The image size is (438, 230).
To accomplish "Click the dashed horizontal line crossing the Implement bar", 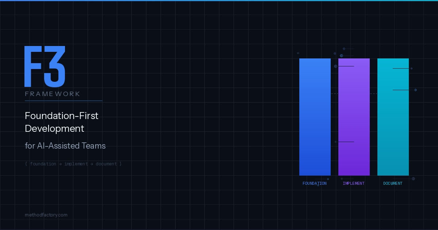I will 354,94.
